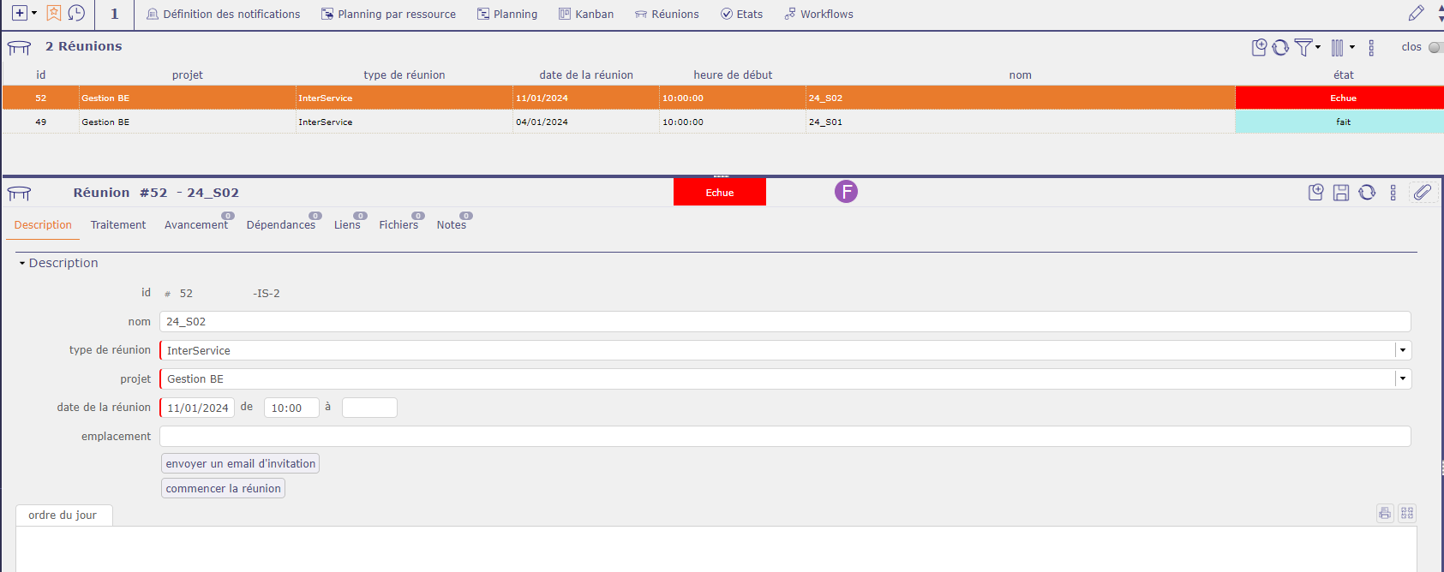Refresh the Réunions list

1280,48
